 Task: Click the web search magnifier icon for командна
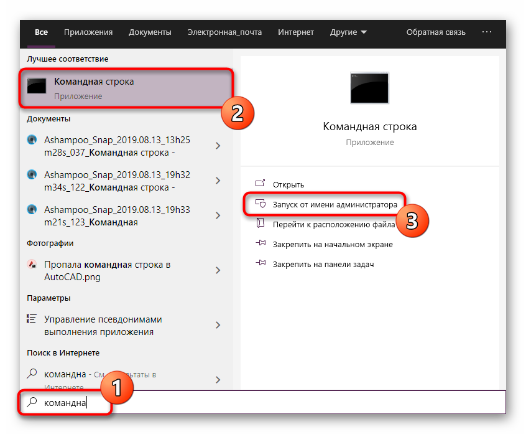pyautogui.click(x=32, y=374)
